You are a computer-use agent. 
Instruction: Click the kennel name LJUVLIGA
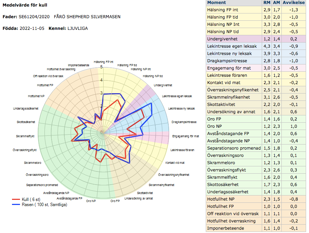[77, 28]
